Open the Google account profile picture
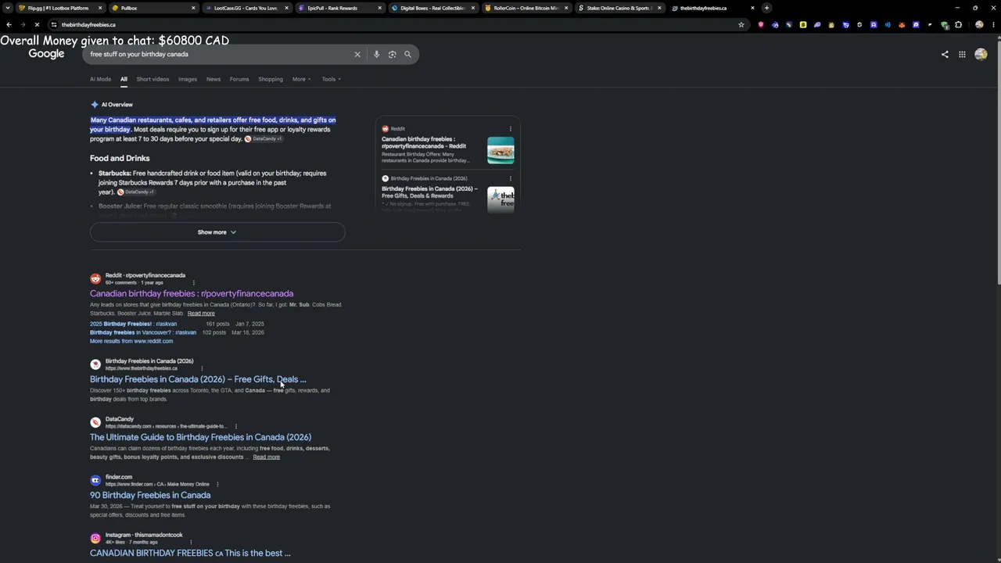Screen dimensions: 1001x563 tap(981, 55)
